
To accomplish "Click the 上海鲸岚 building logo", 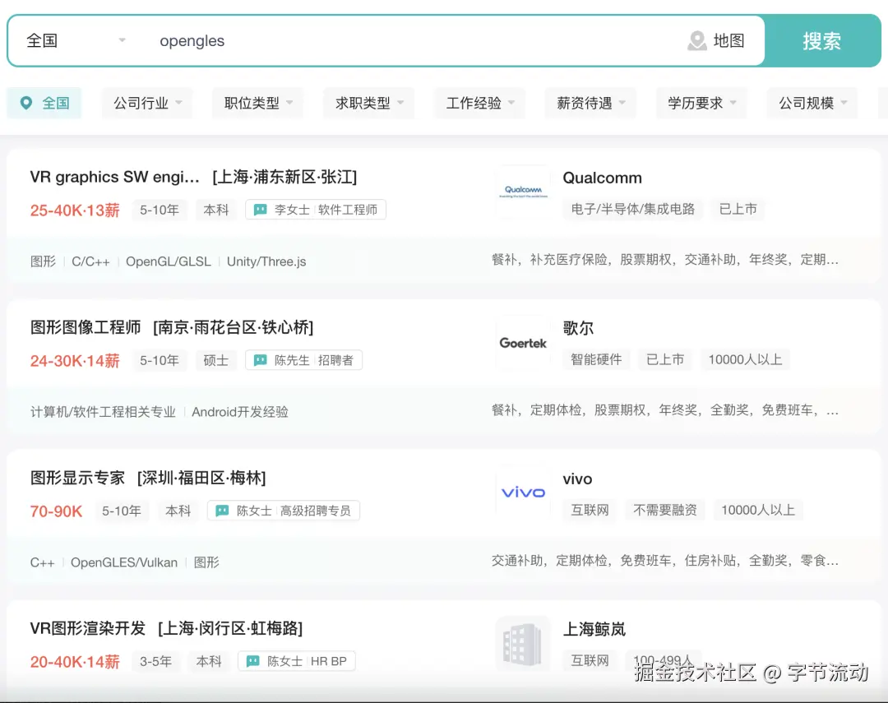I will (523, 643).
